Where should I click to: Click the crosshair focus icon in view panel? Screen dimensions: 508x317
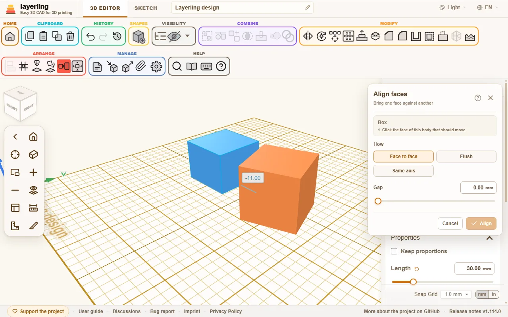coord(15,155)
